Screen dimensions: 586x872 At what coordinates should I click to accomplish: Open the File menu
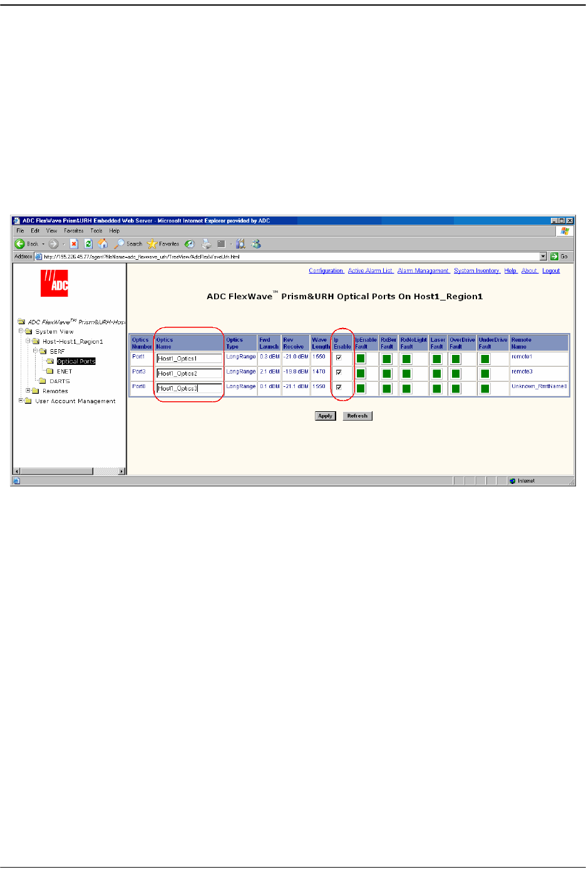[x=20, y=231]
